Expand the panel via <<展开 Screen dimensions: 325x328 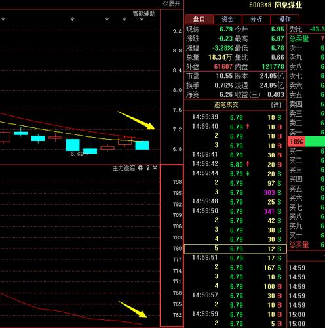coord(172,3)
